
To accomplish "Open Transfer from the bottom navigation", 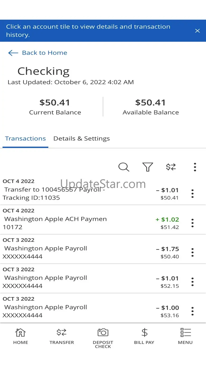I will 62,336.
